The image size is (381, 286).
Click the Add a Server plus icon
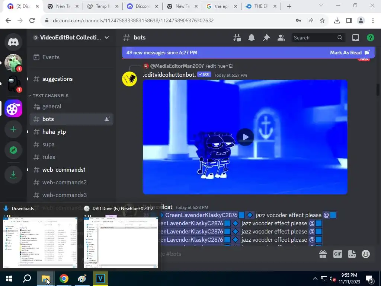(x=13, y=129)
